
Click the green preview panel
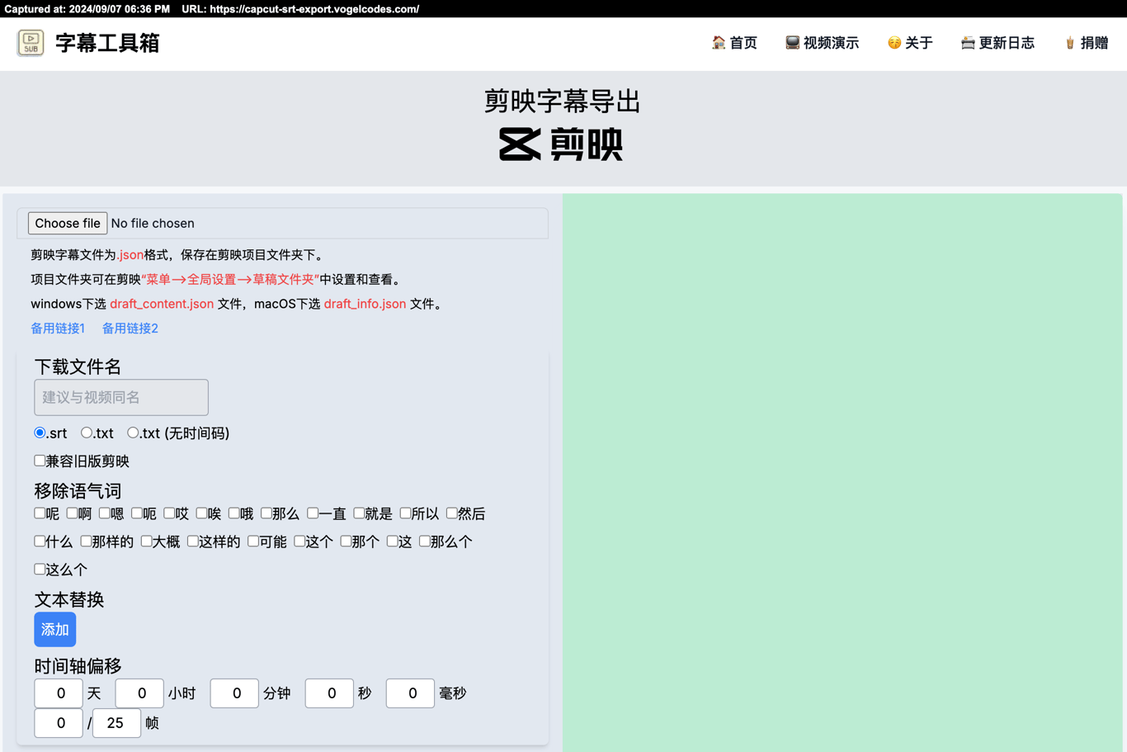[842, 473]
